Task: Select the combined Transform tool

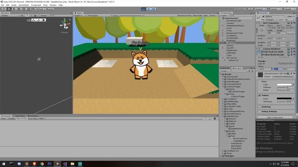Action: click(29, 9)
